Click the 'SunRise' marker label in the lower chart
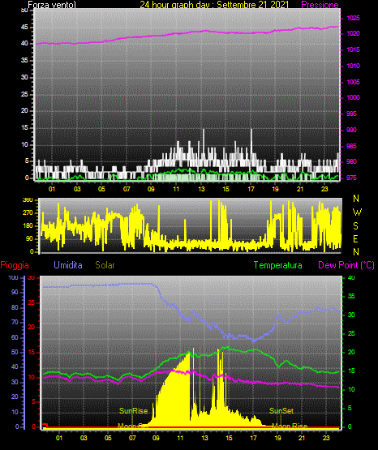Viewport: 378px width, 450px height. click(x=134, y=411)
